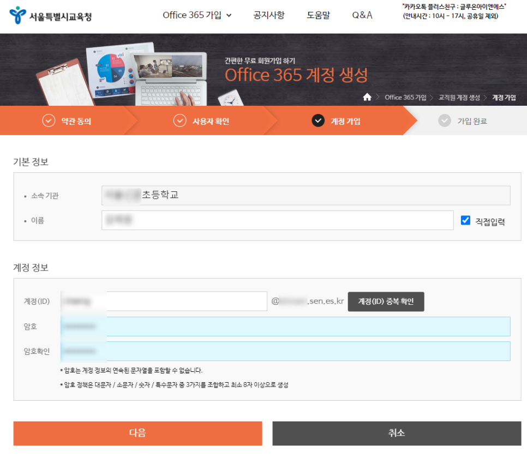Open the 도움말 menu

pos(318,15)
